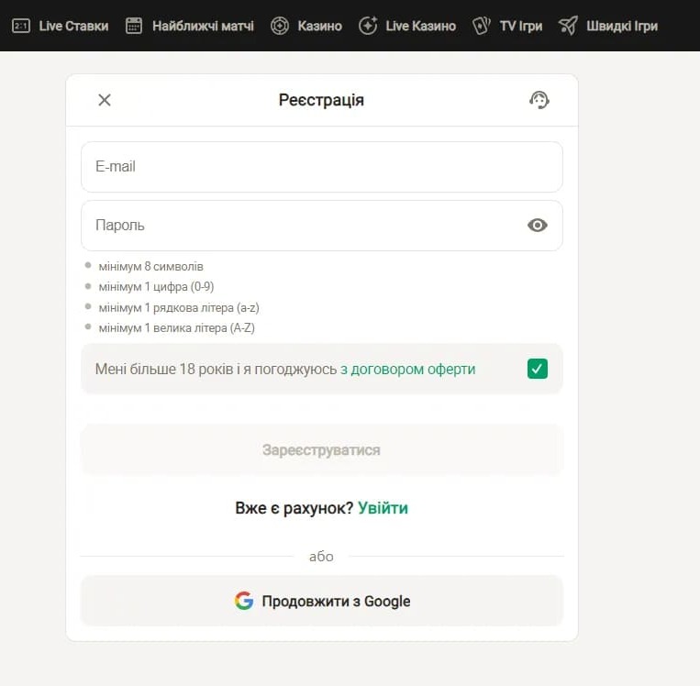The height and width of the screenshot is (686, 700).
Task: Click the Найближчі матчі calendar icon
Action: tap(134, 26)
